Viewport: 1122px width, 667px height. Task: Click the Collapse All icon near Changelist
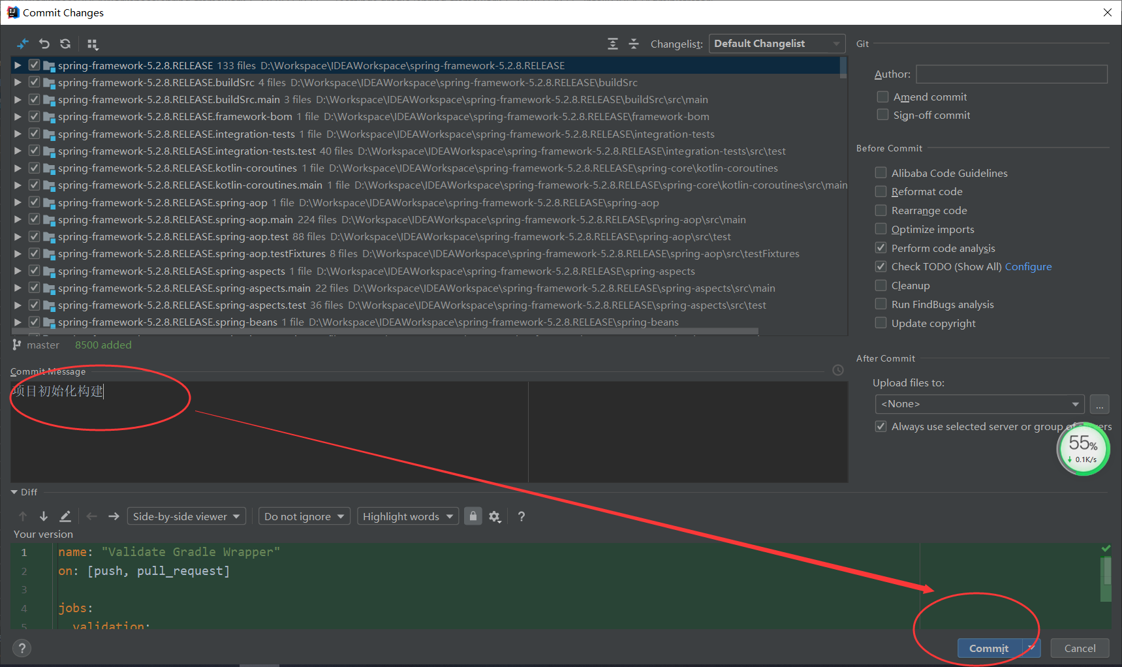[x=633, y=43]
